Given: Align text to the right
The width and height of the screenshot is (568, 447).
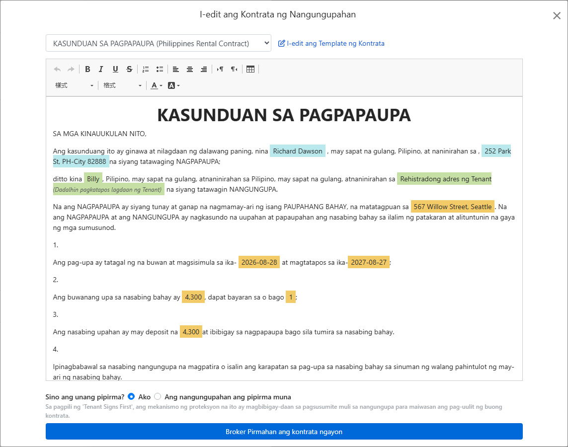Looking at the screenshot, I should click(x=204, y=69).
